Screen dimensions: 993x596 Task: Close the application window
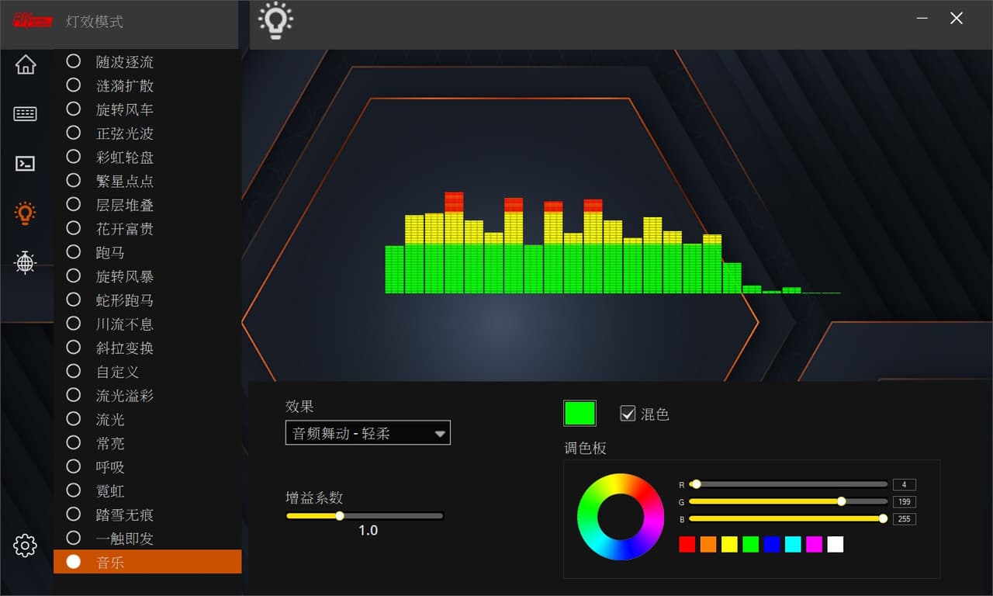pyautogui.click(x=957, y=18)
